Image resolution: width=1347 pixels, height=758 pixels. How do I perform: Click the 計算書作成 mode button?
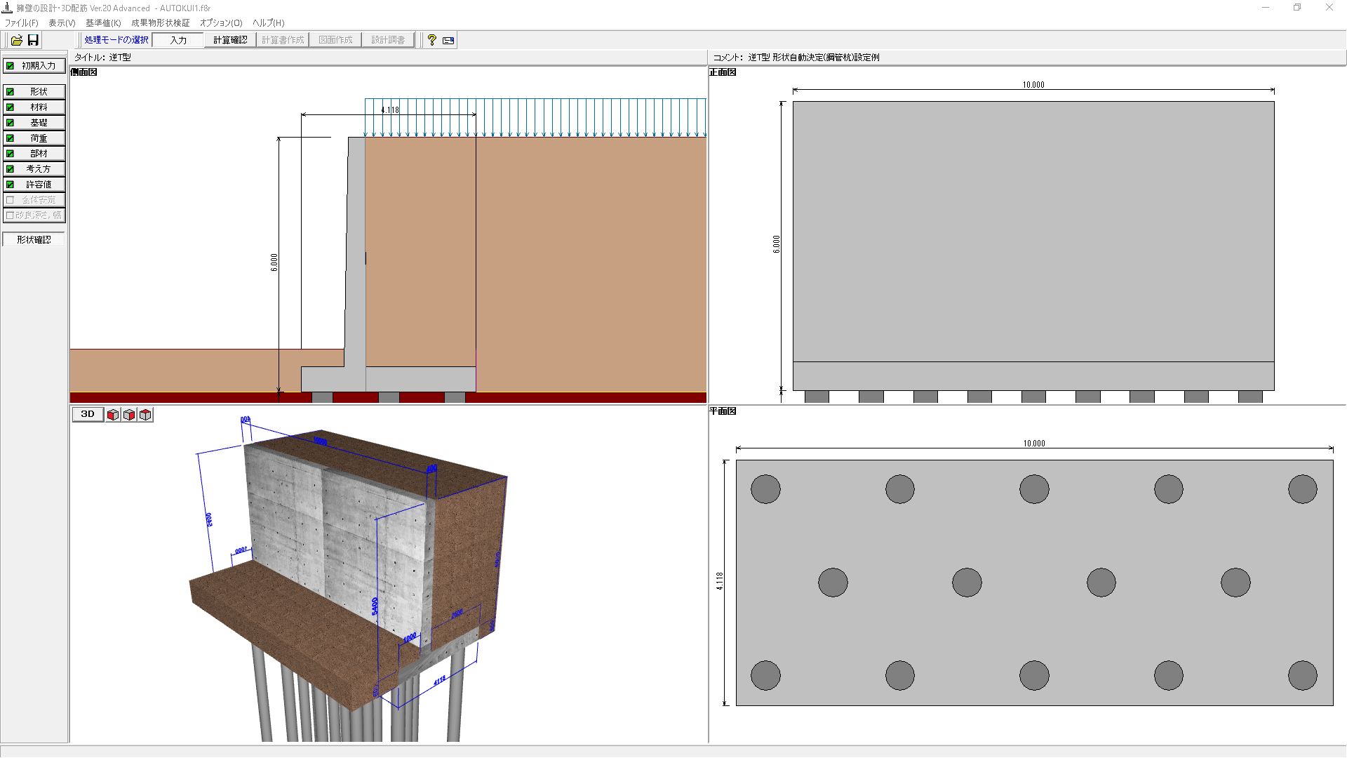click(x=283, y=40)
